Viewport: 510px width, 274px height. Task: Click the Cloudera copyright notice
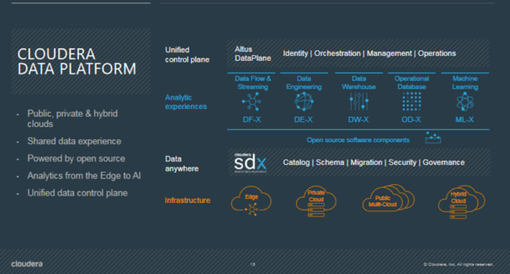[x=458, y=264]
